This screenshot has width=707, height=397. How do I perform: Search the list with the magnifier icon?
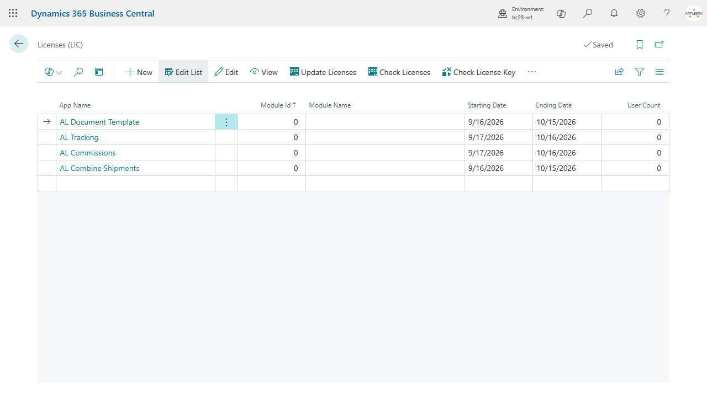tap(78, 72)
